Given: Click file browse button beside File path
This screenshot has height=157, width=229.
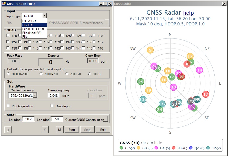Looking at the screenshot, I should (107, 22).
